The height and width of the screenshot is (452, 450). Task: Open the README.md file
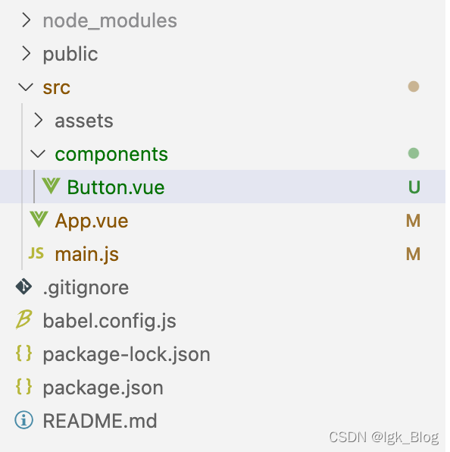[100, 421]
